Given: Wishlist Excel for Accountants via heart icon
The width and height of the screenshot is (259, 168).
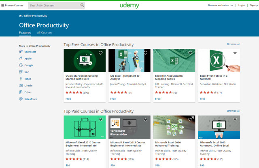Looking at the screenshot, I should click(x=190, y=53).
